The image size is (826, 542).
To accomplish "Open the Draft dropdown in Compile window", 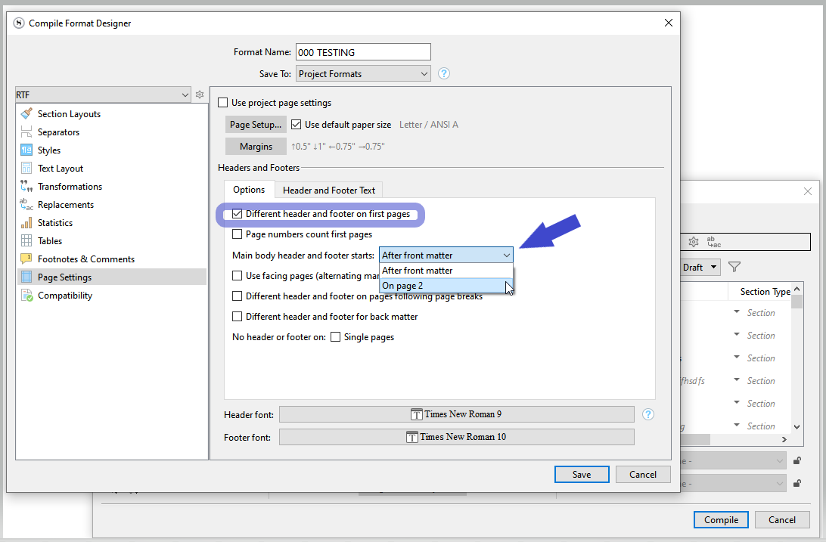I will click(x=700, y=267).
